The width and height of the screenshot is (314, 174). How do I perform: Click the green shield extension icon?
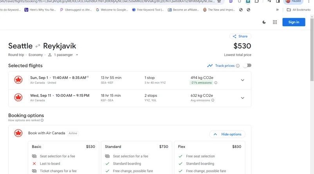pyautogui.click(x=248, y=2)
